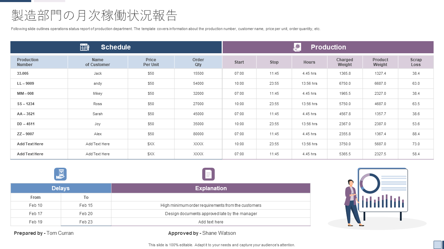Click the Order Qty column header
Image resolution: width=444 pixels, height=249 pixels.
(x=198, y=62)
